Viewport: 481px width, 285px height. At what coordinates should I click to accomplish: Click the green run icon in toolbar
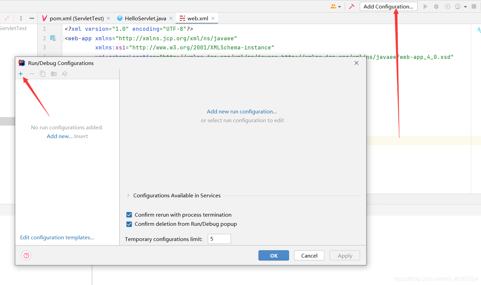pos(425,6)
